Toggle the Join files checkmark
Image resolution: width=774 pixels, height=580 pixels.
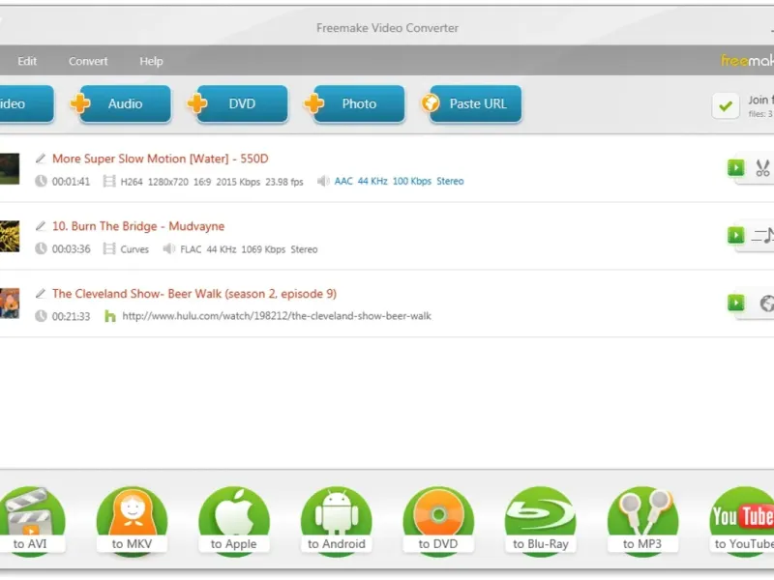coord(726,105)
